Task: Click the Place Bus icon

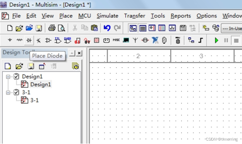Action: pyautogui.click(x=201, y=40)
